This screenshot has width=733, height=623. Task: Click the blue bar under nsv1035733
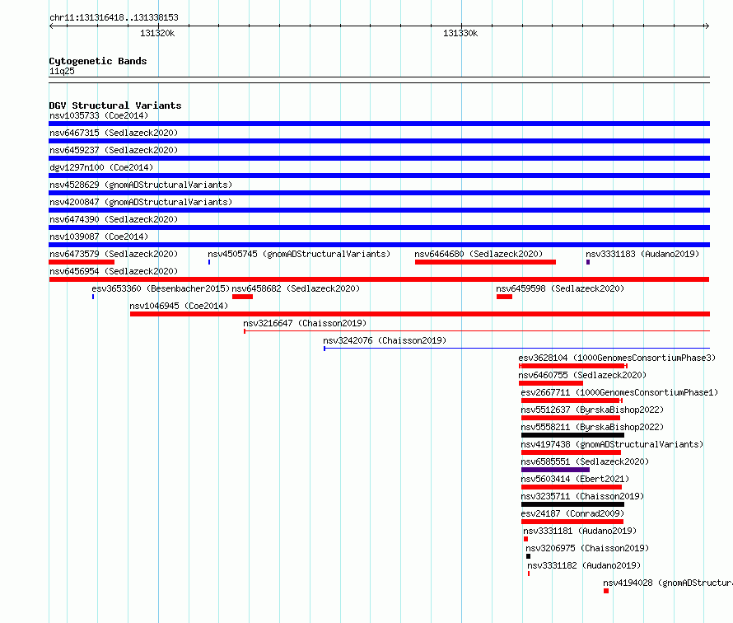pyautogui.click(x=379, y=124)
